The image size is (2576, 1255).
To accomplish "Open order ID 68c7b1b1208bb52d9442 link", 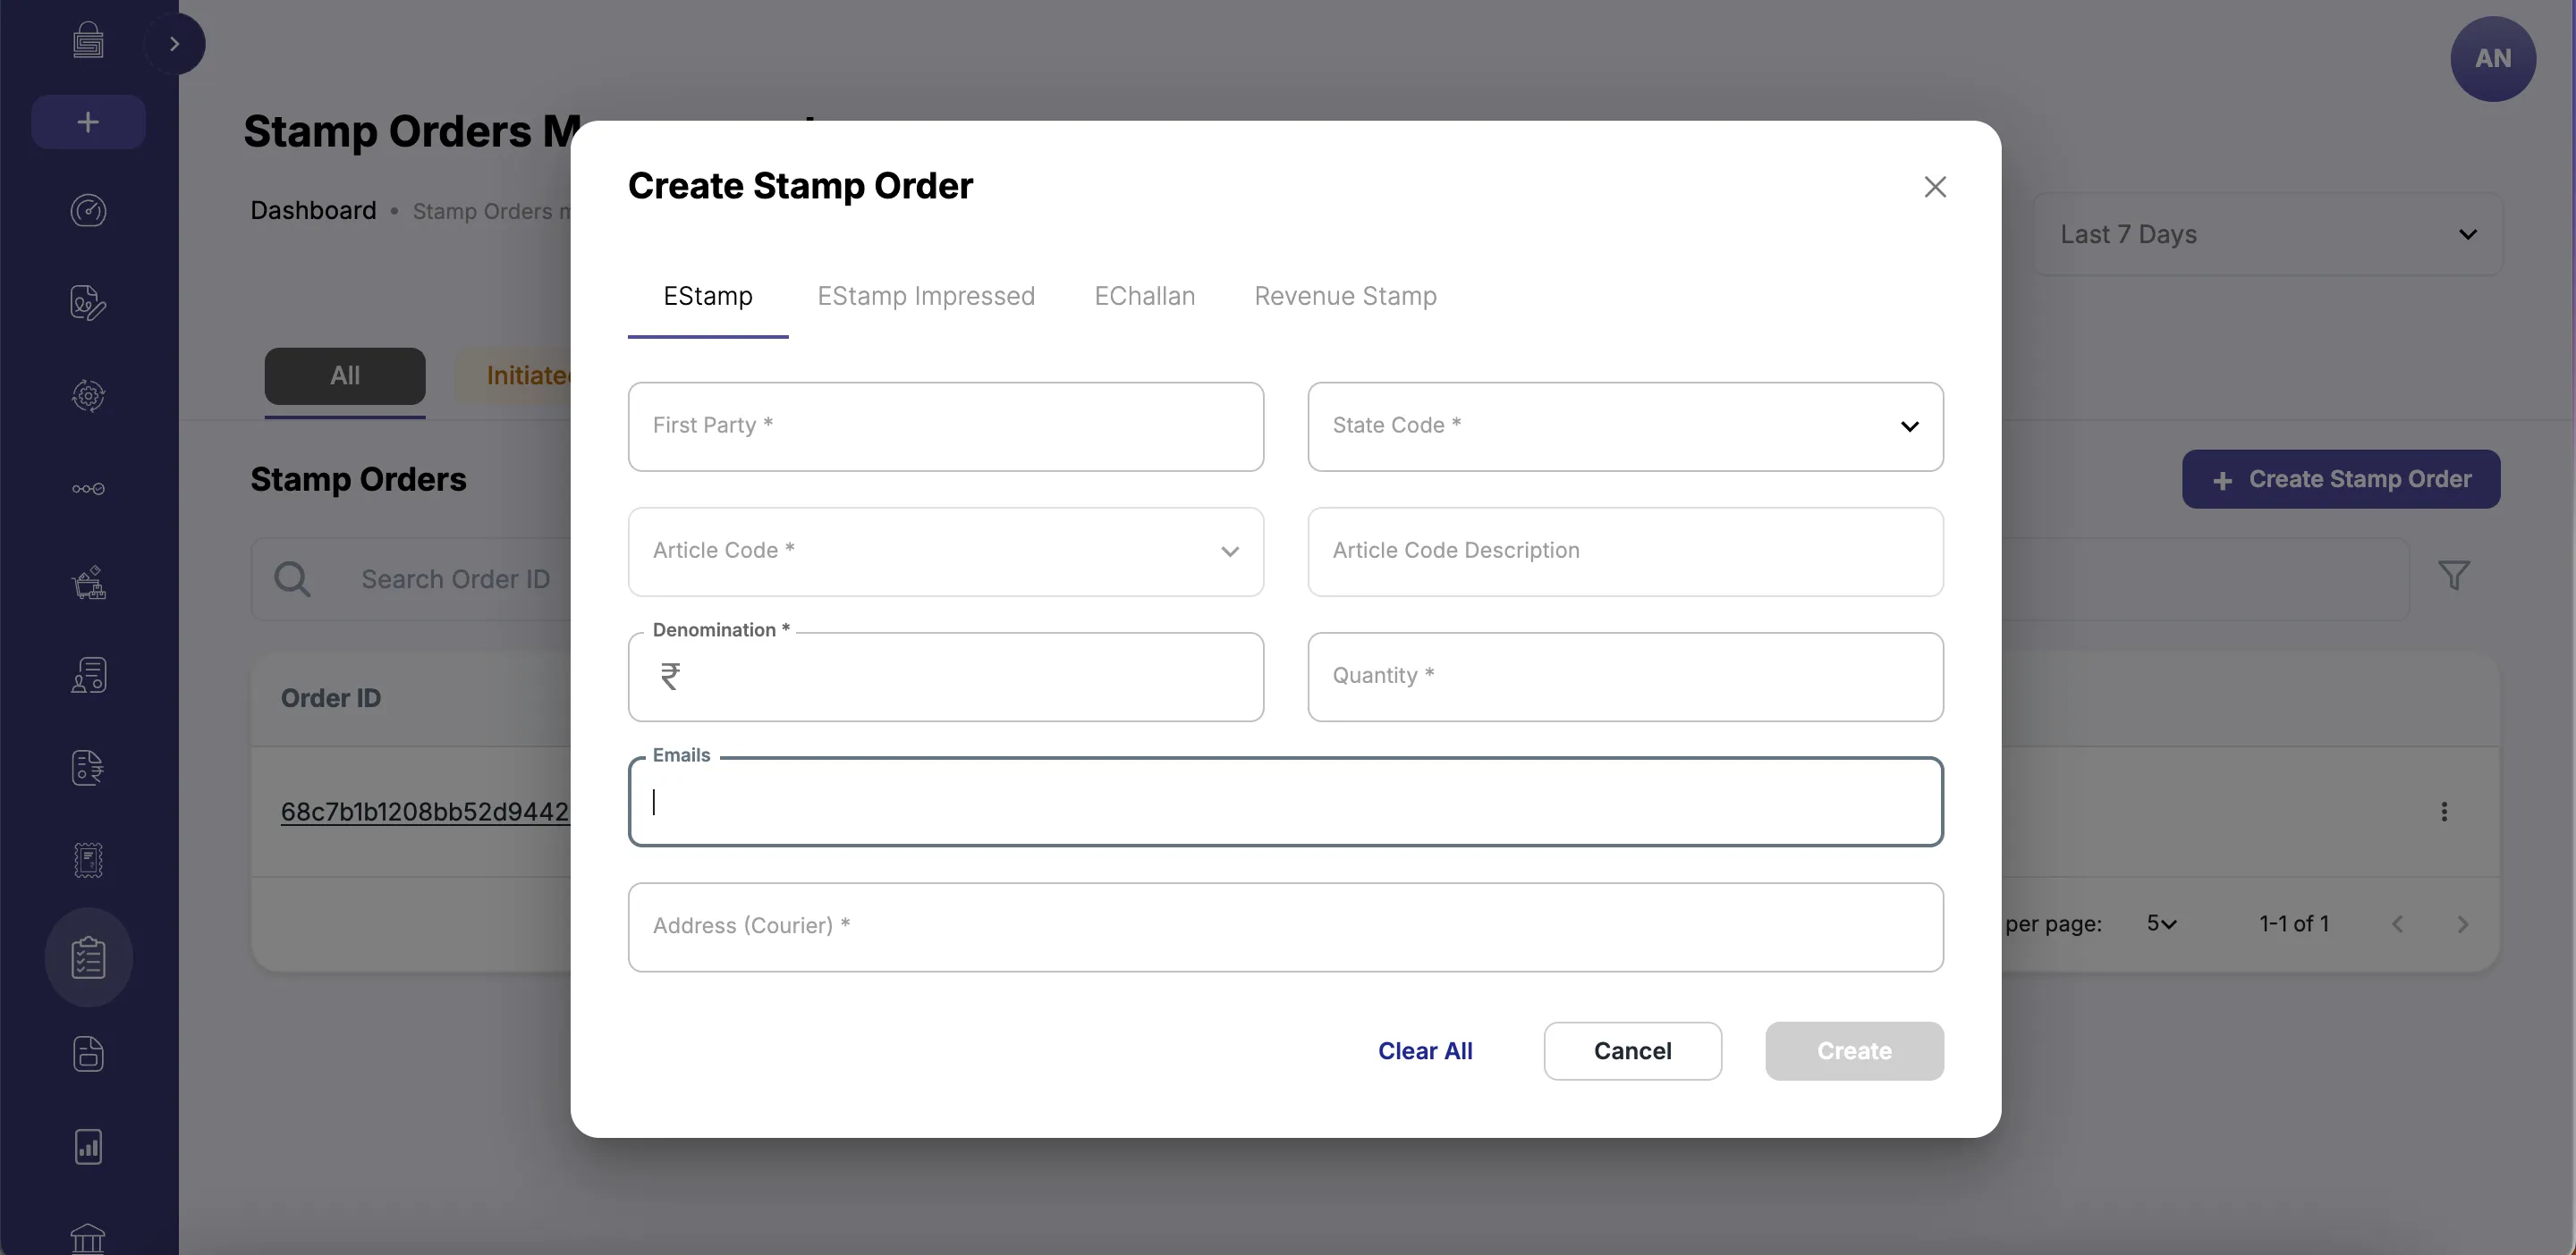I will (x=425, y=812).
